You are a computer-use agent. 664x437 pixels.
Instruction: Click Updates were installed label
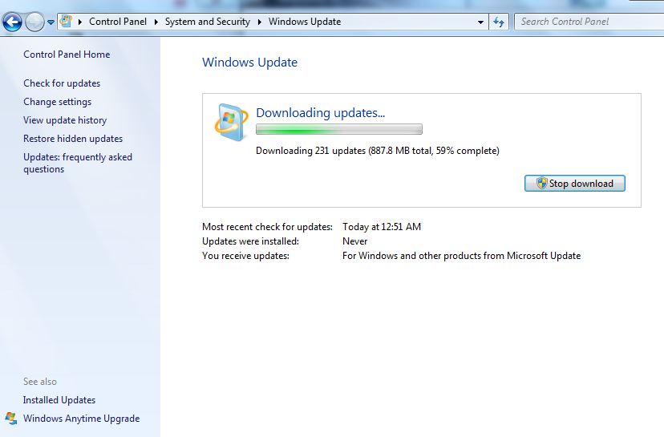(x=250, y=241)
